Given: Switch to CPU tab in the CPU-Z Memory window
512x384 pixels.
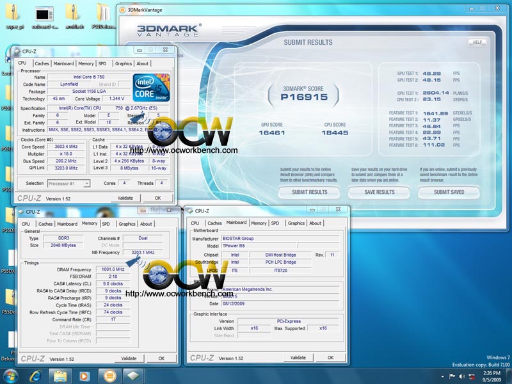Looking at the screenshot, I should (x=26, y=224).
